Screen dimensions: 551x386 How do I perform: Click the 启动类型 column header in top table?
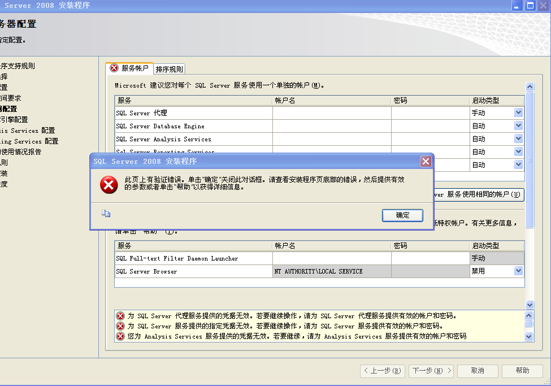click(x=497, y=101)
